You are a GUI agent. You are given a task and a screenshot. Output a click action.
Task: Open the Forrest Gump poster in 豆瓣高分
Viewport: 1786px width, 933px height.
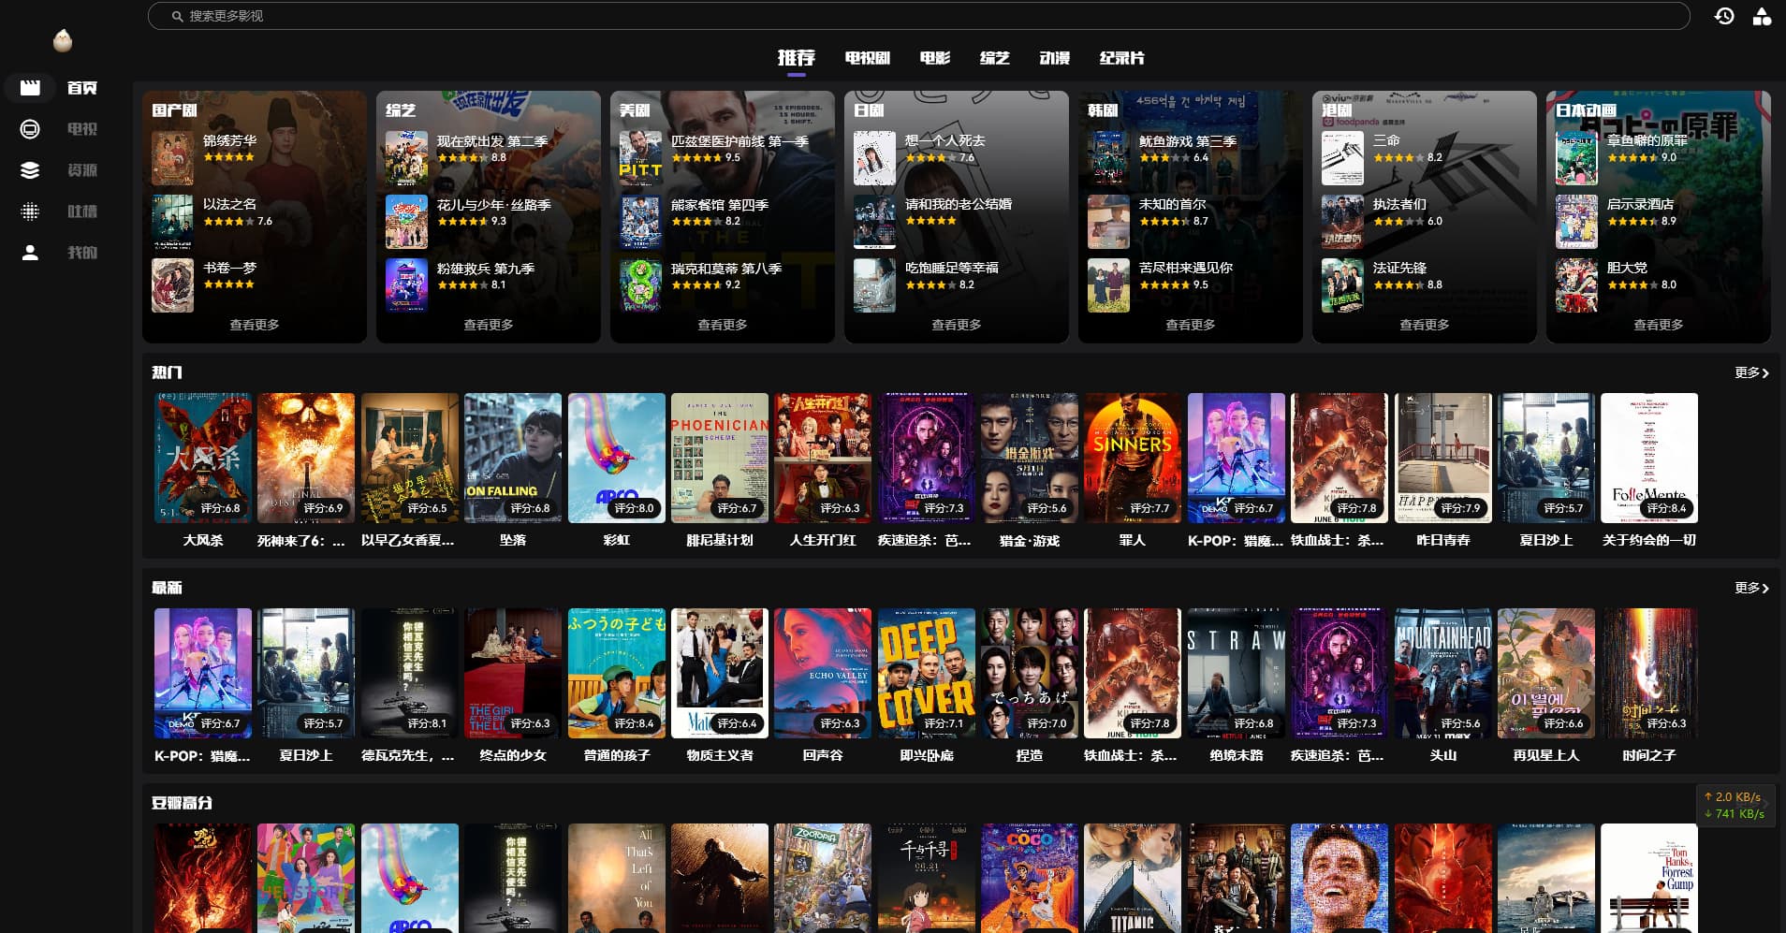[x=1649, y=878]
